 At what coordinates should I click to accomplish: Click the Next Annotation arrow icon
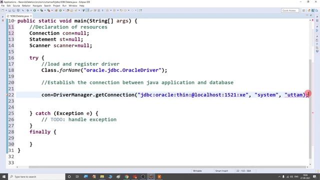click(x=107, y=10)
